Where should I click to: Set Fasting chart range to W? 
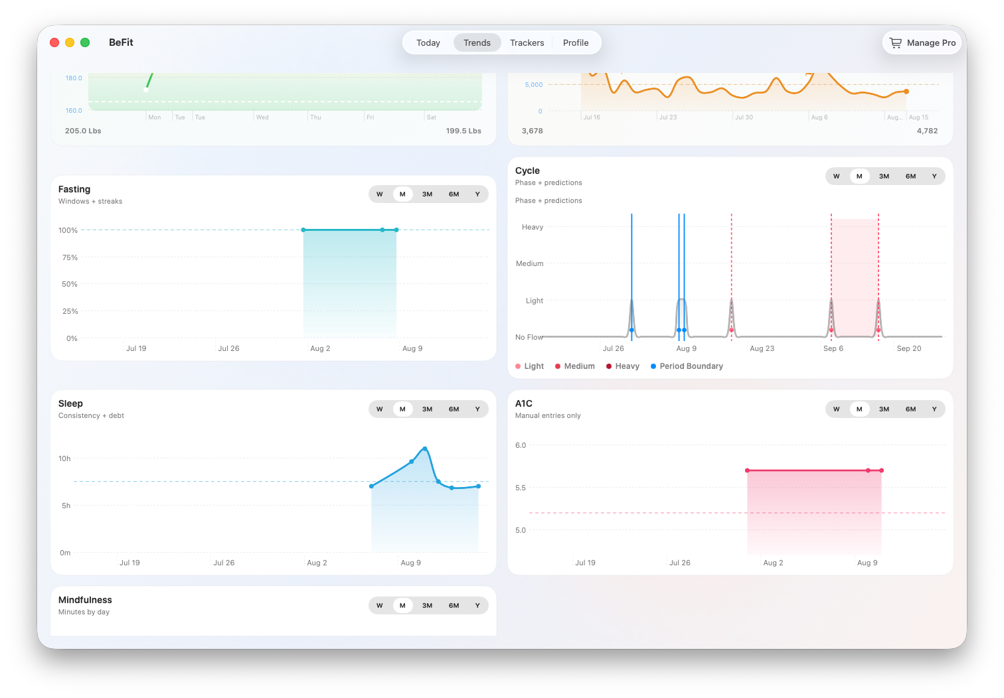click(x=380, y=194)
